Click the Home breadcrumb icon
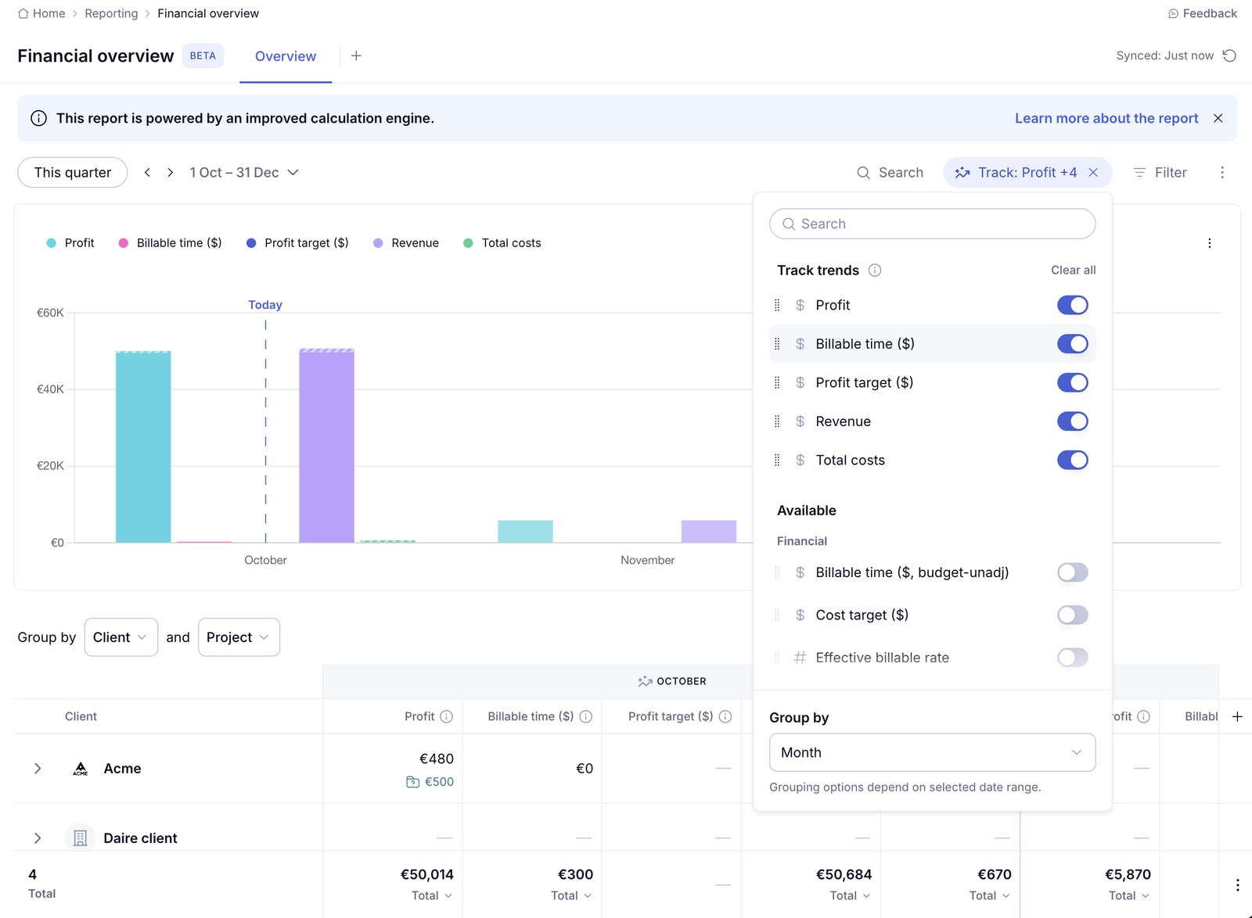Viewport: 1252px width, 918px height. [x=23, y=13]
